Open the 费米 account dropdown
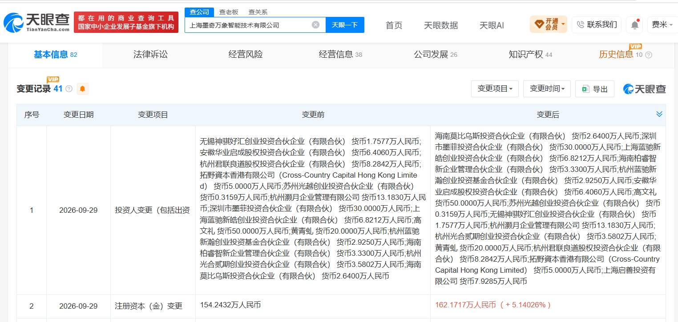The height and width of the screenshot is (322, 678). pyautogui.click(x=662, y=25)
